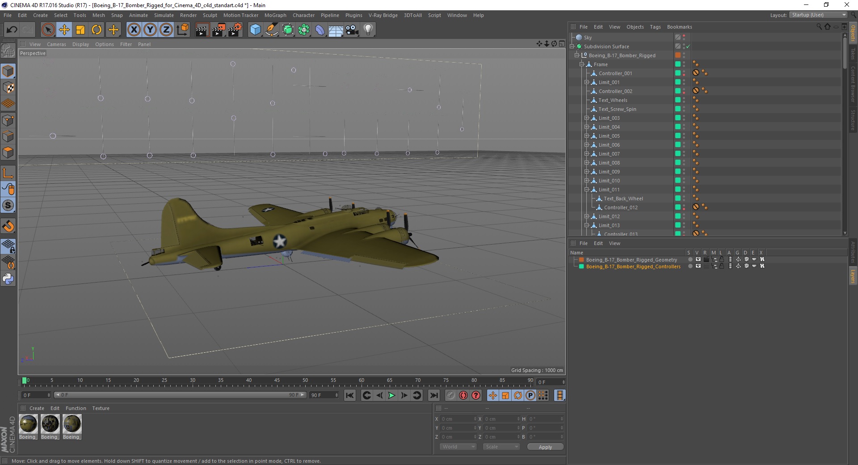Image resolution: width=858 pixels, height=465 pixels.
Task: Toggle view eye for Geometry layer
Action: click(698, 259)
